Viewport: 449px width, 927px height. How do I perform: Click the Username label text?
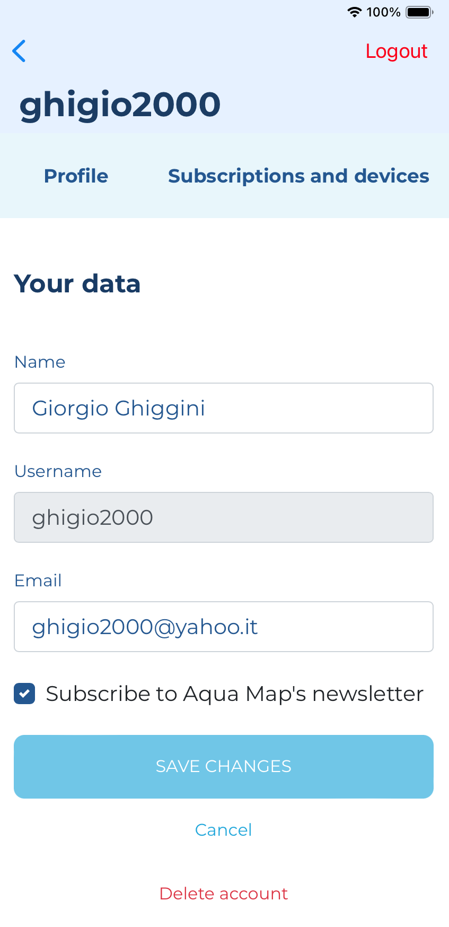[x=58, y=471]
